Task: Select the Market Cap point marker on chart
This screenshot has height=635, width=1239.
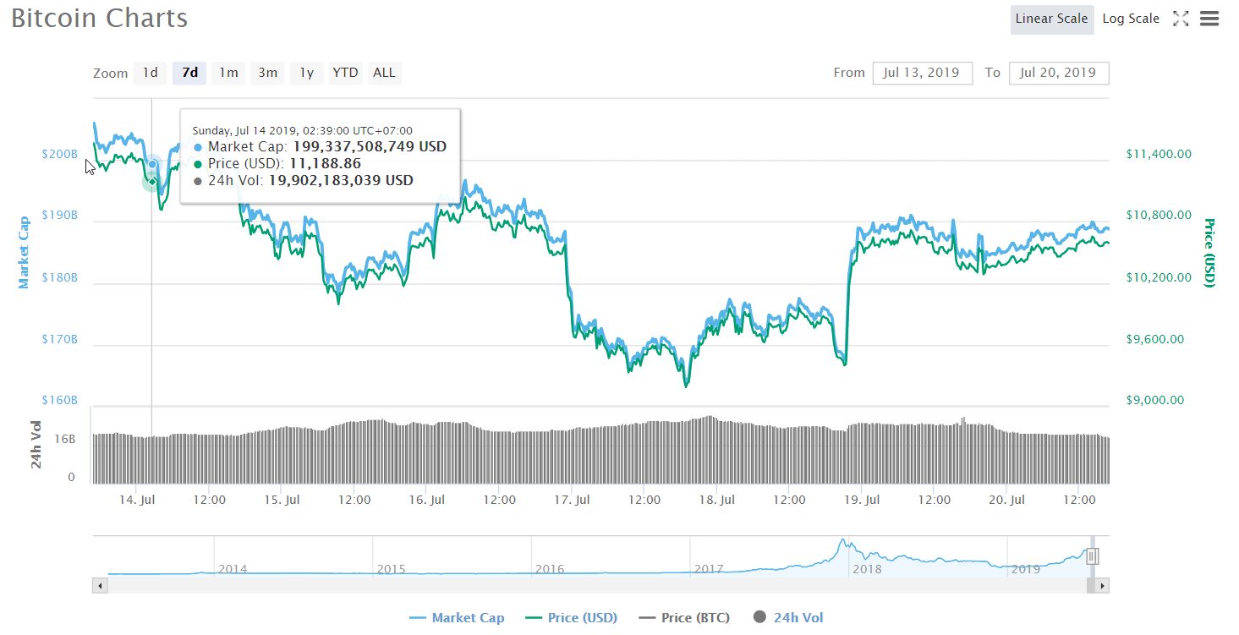Action: (152, 165)
